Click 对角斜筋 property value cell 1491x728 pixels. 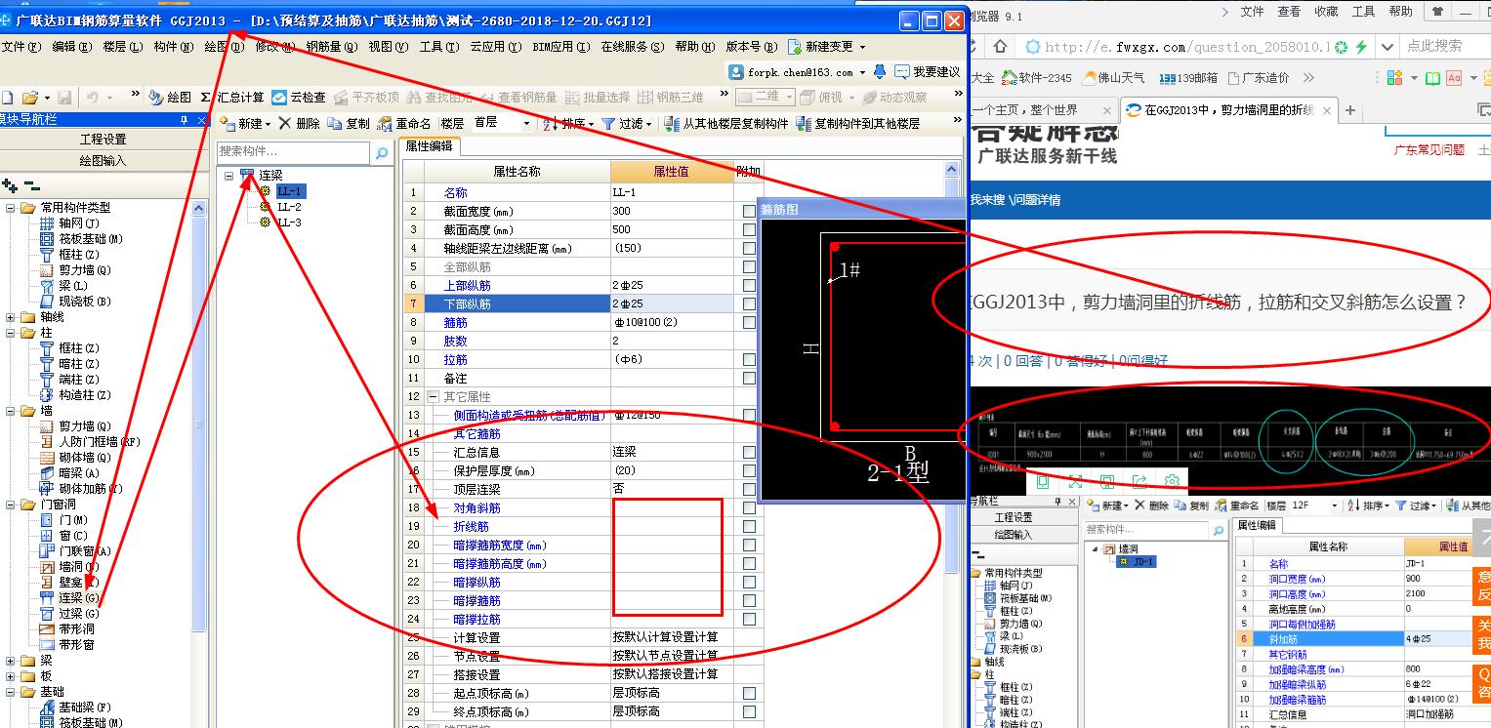(x=672, y=507)
